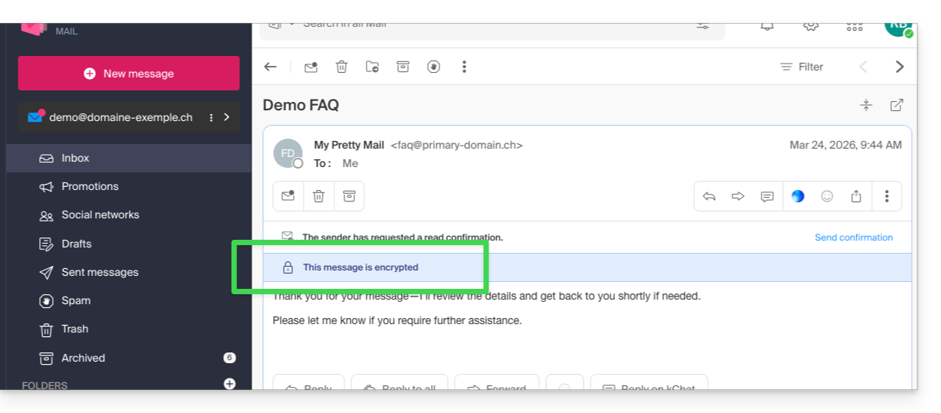The image size is (941, 413).
Task: Click the move to folder icon
Action: click(x=372, y=67)
